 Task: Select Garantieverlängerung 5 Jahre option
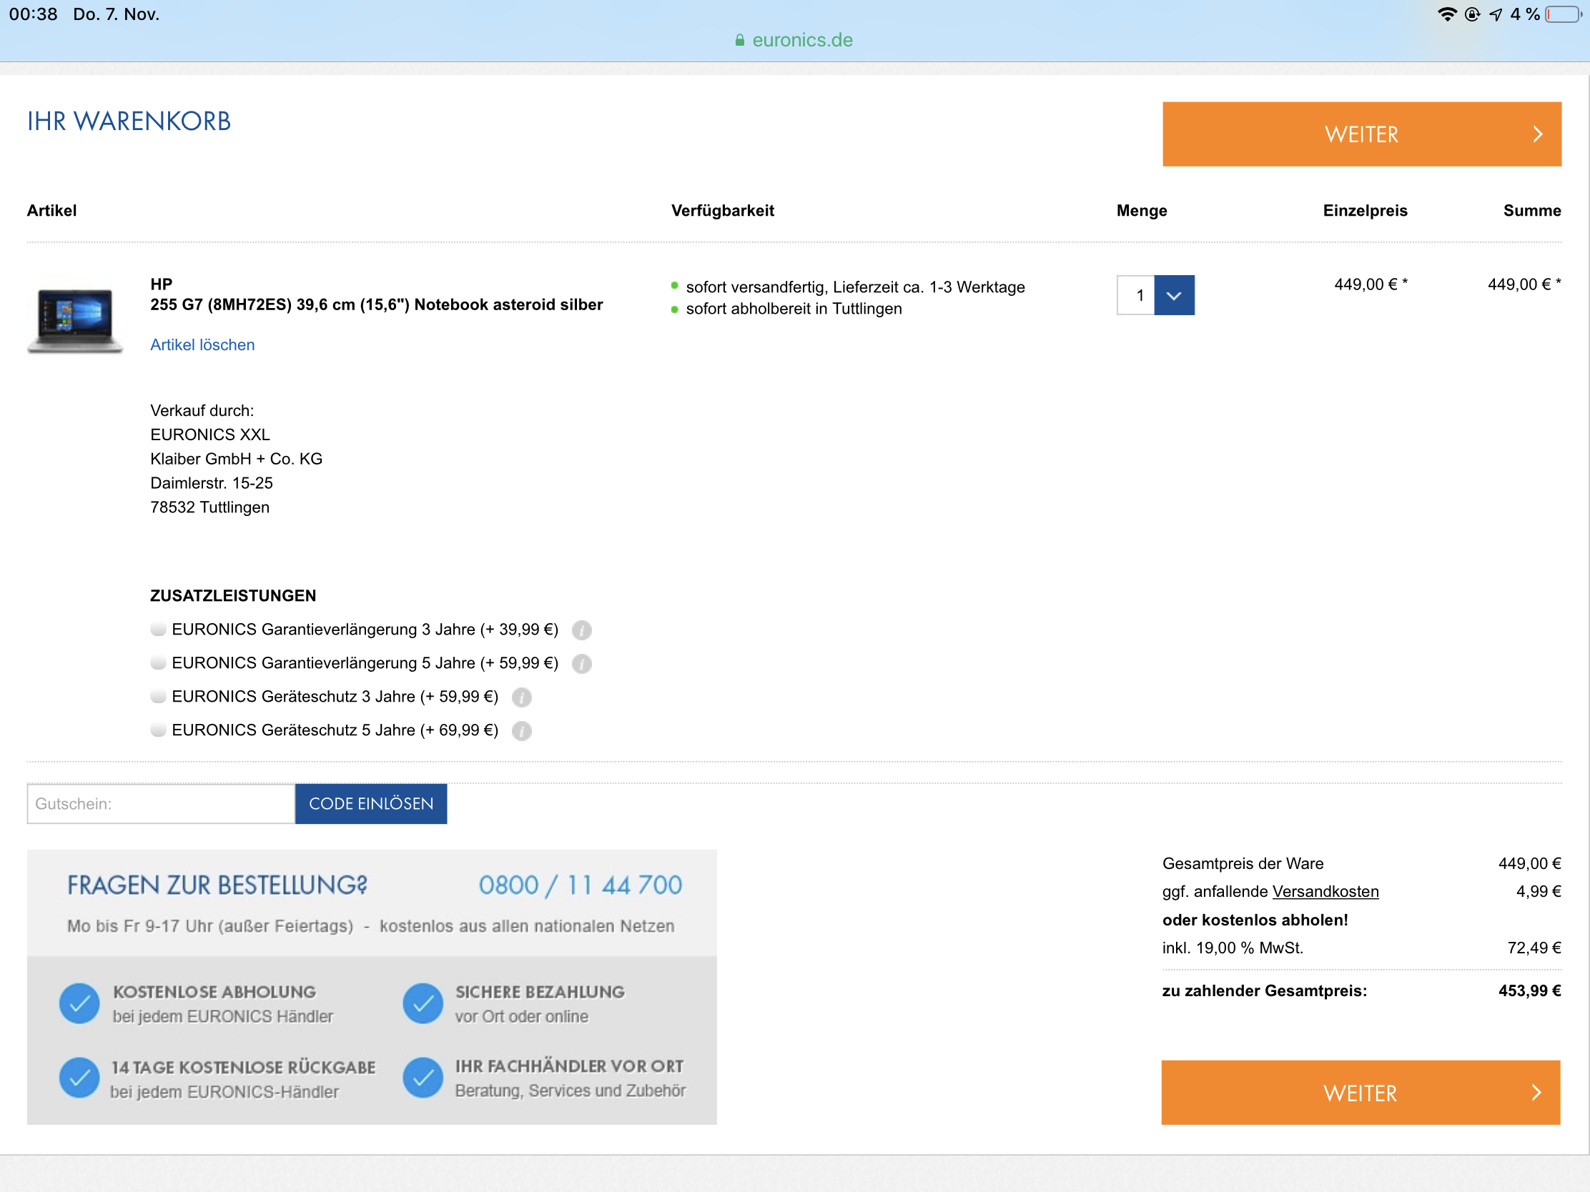(158, 662)
